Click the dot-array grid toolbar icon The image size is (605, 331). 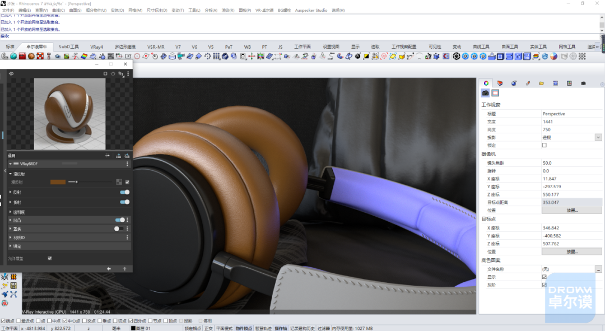click(x=216, y=57)
